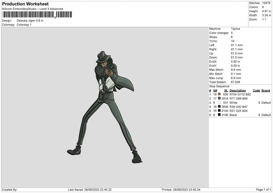Click the Wilcom EmbroideryStudio – Level 3 Advanced text

click(x=32, y=9)
